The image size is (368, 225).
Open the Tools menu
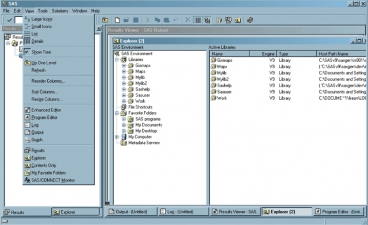click(x=43, y=11)
